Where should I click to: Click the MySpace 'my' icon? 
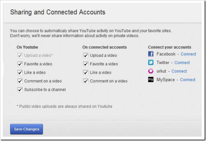[x=151, y=80]
